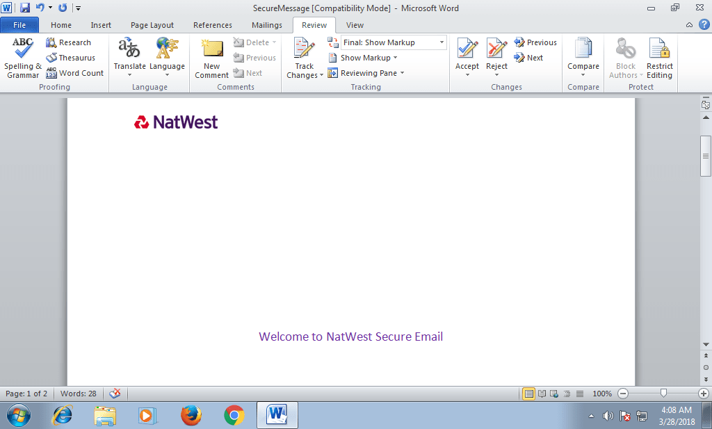
Task: Click the volume speaker tray icon
Action: coord(608,415)
